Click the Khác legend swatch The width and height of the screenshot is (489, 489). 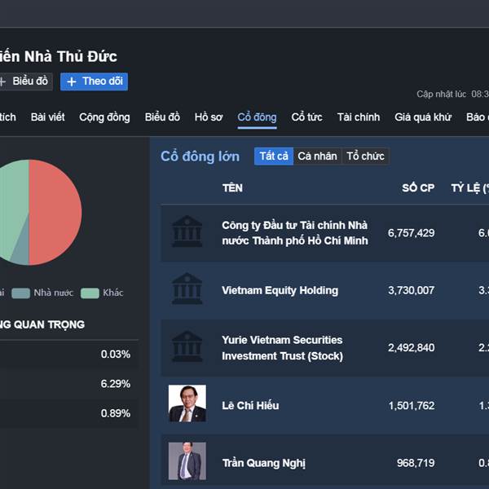tap(90, 293)
